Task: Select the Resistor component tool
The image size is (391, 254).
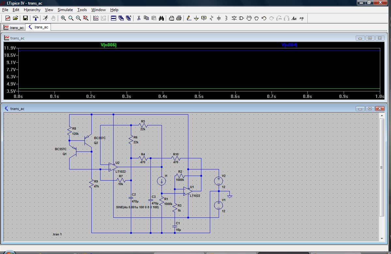Action: (x=211, y=18)
